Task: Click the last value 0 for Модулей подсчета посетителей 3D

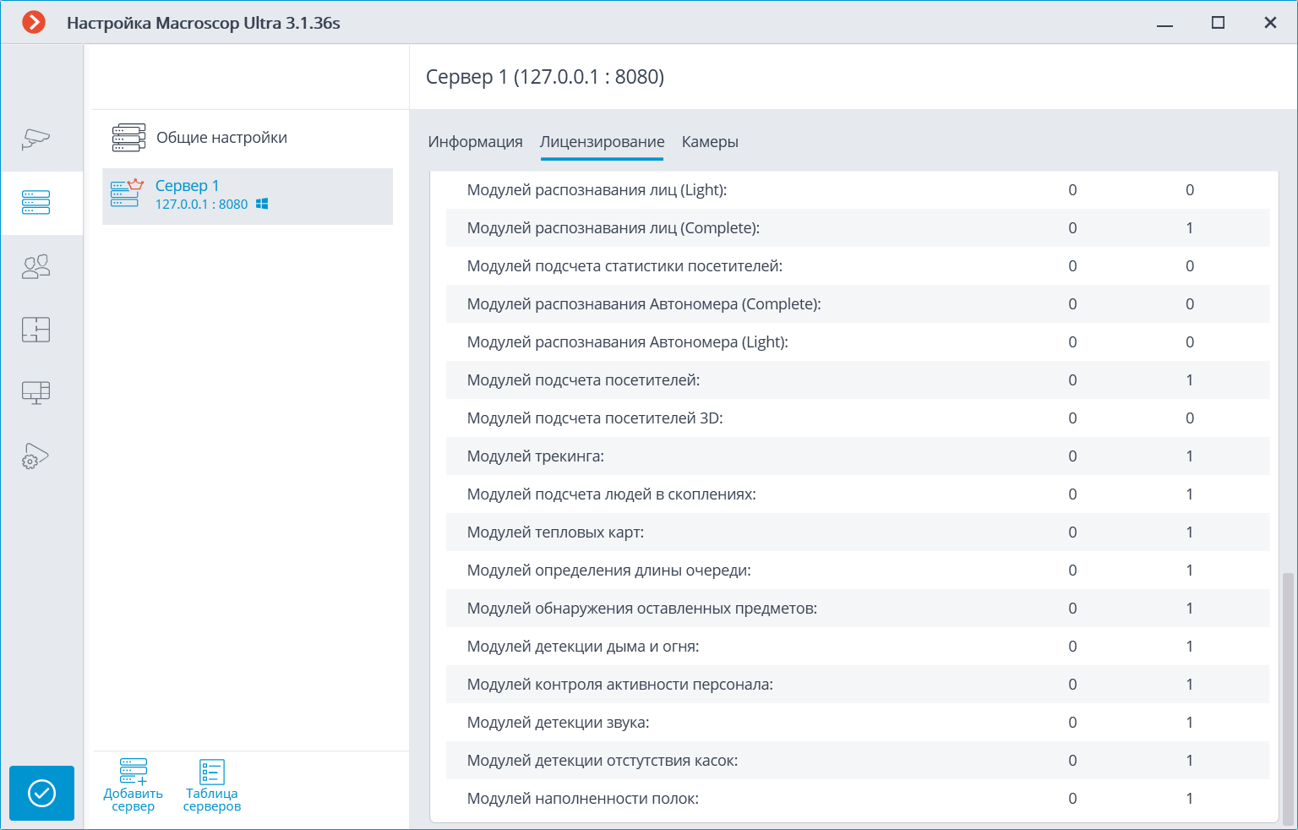Action: (1190, 418)
